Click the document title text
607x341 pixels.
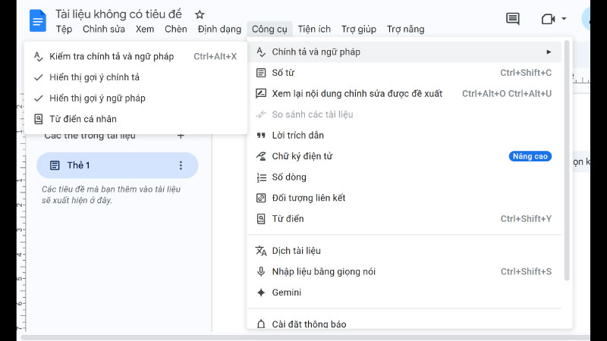tap(118, 14)
